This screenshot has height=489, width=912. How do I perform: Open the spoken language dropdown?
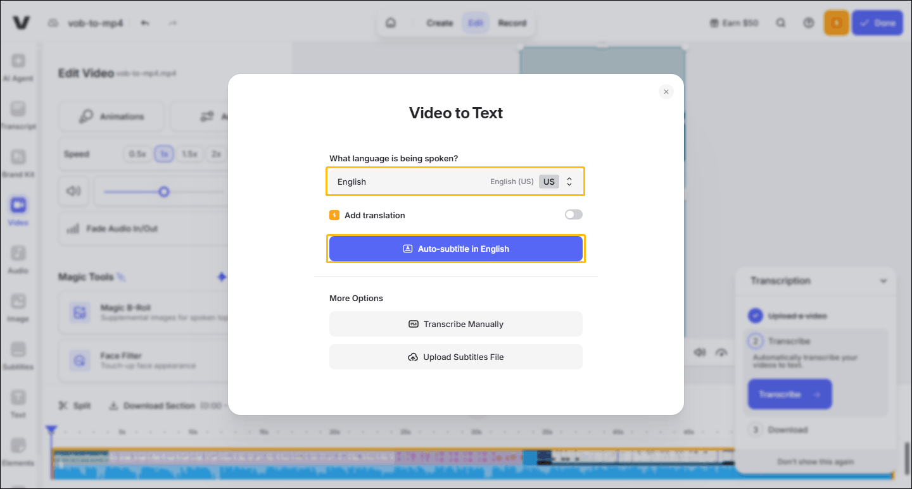(x=456, y=182)
